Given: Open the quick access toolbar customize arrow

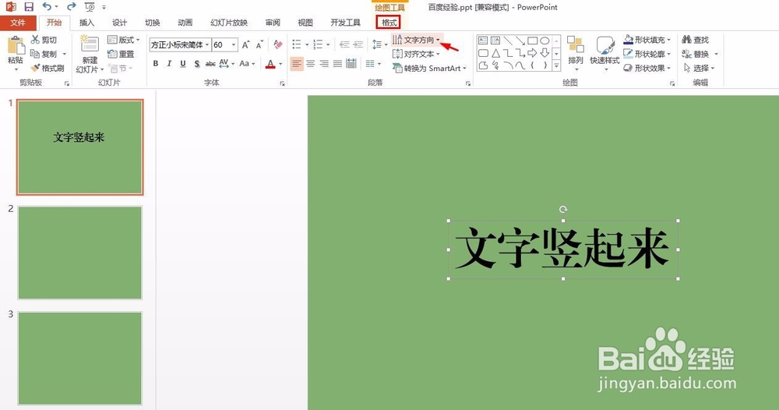Looking at the screenshot, I should [104, 7].
